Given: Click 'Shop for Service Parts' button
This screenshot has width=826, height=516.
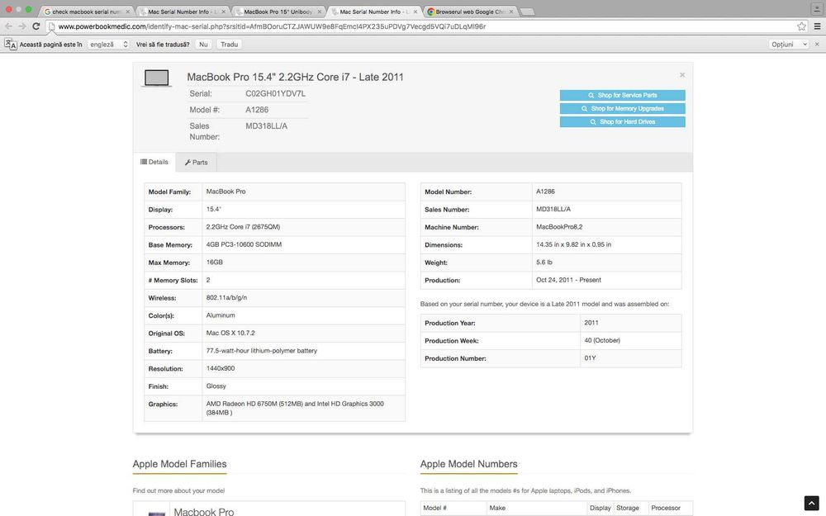Looking at the screenshot, I should coord(622,95).
